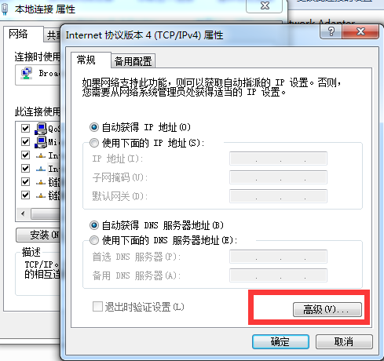Open the 网络 tab
The height and width of the screenshot is (361, 384).
click(x=18, y=34)
